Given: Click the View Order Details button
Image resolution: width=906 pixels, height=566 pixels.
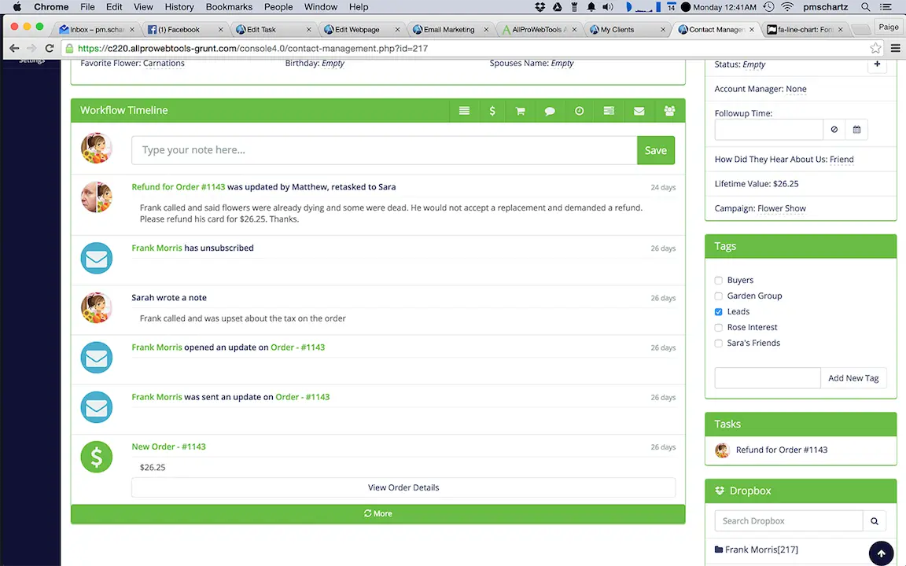Looking at the screenshot, I should tap(403, 487).
